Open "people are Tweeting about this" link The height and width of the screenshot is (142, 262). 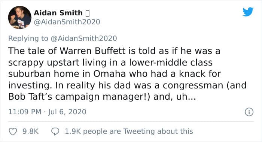coord(138,132)
